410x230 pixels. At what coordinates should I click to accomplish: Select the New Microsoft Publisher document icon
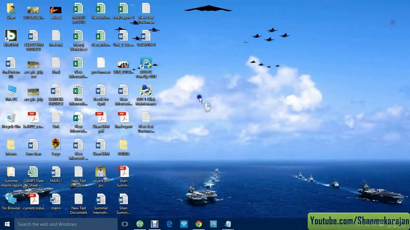pos(78,122)
